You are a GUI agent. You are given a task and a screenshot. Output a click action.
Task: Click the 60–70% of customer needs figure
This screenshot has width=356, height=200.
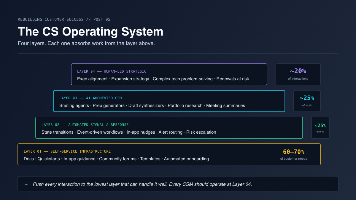tap(294, 154)
